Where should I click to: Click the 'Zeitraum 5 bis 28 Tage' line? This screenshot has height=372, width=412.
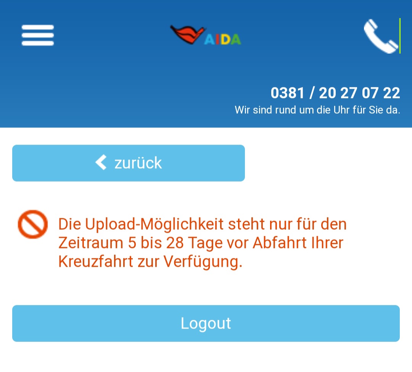[140, 243]
